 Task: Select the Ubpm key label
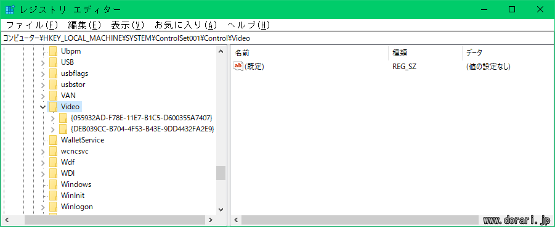pos(71,51)
